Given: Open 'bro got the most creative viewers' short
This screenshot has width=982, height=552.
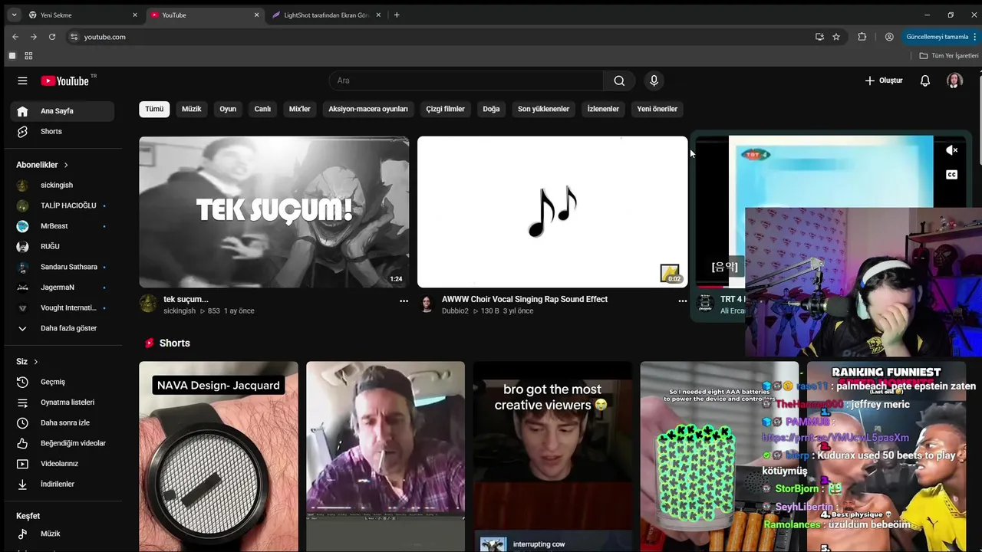Looking at the screenshot, I should [552, 456].
